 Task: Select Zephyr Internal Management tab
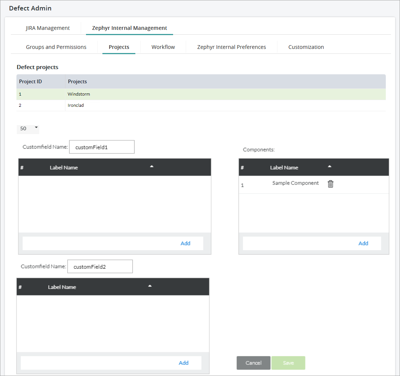coord(129,28)
